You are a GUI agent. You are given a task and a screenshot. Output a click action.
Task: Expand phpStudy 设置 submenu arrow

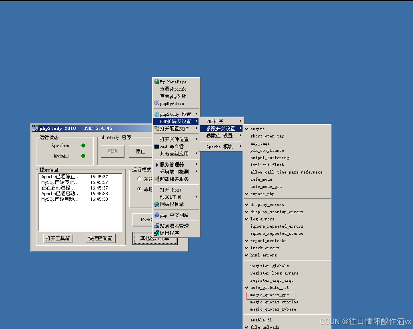coord(196,114)
